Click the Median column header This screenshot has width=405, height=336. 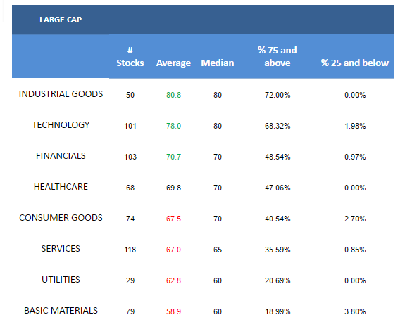218,63
